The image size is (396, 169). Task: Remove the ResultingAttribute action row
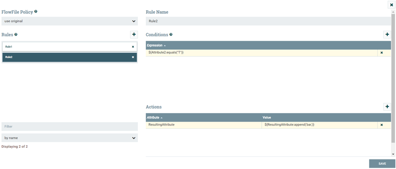382,125
